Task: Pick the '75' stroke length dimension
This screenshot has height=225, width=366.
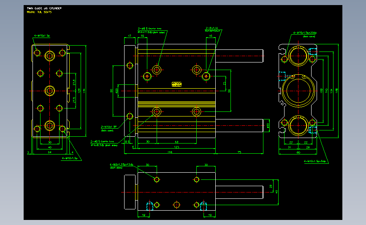Action: pos(239,152)
